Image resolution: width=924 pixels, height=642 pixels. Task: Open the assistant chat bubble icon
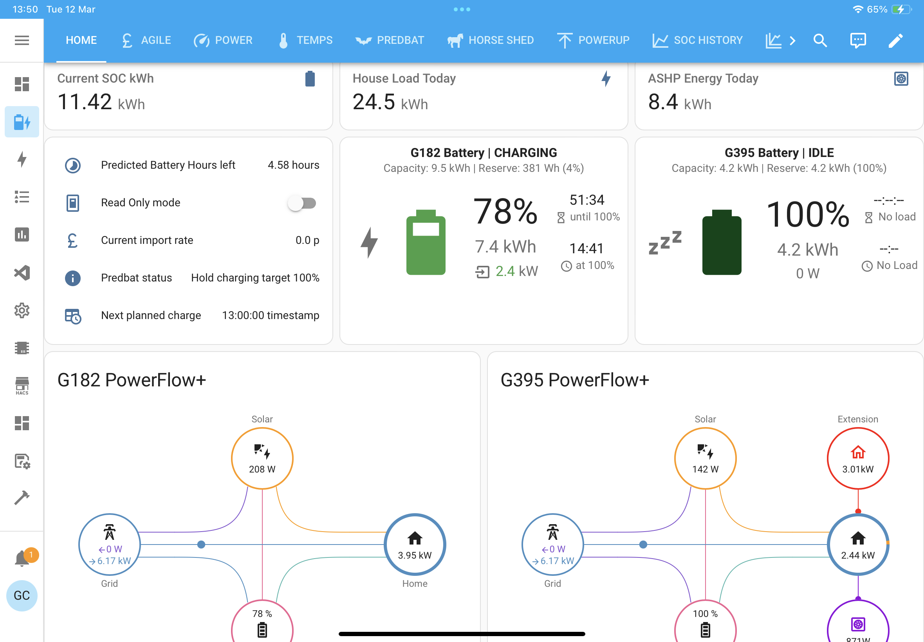[x=857, y=40]
